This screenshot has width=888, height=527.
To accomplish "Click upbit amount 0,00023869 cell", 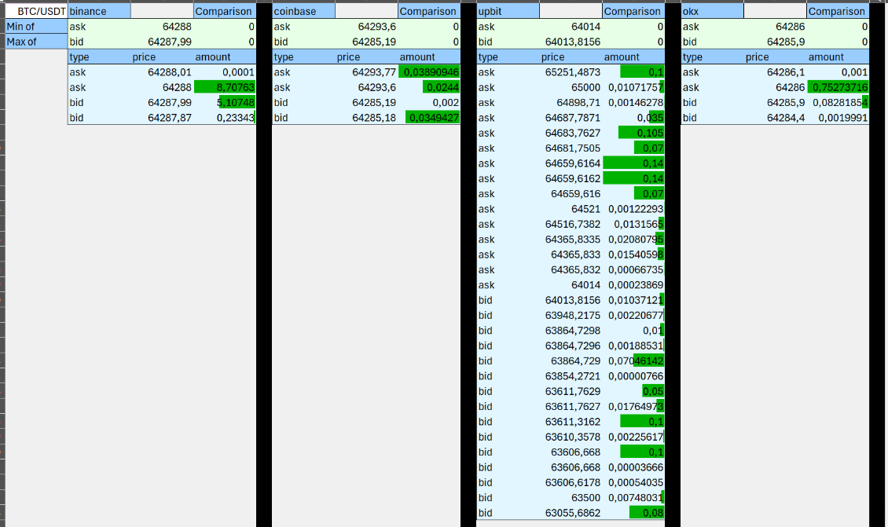I will (633, 285).
